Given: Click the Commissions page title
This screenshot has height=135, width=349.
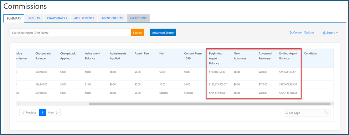Looking at the screenshot, I should (x=25, y=6).
